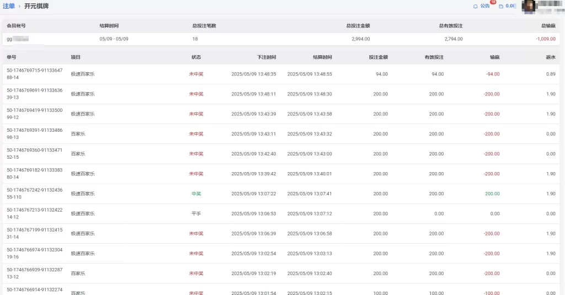Click the 0.00 valid bet in 平手 row
Image resolution: width=565 pixels, height=295 pixels.
(x=439, y=213)
